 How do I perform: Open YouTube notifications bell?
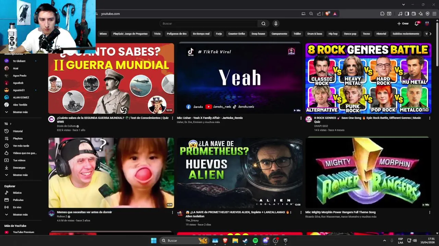click(417, 24)
